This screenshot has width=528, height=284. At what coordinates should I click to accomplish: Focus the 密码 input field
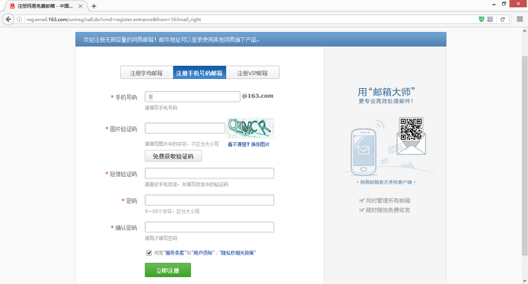point(209,200)
